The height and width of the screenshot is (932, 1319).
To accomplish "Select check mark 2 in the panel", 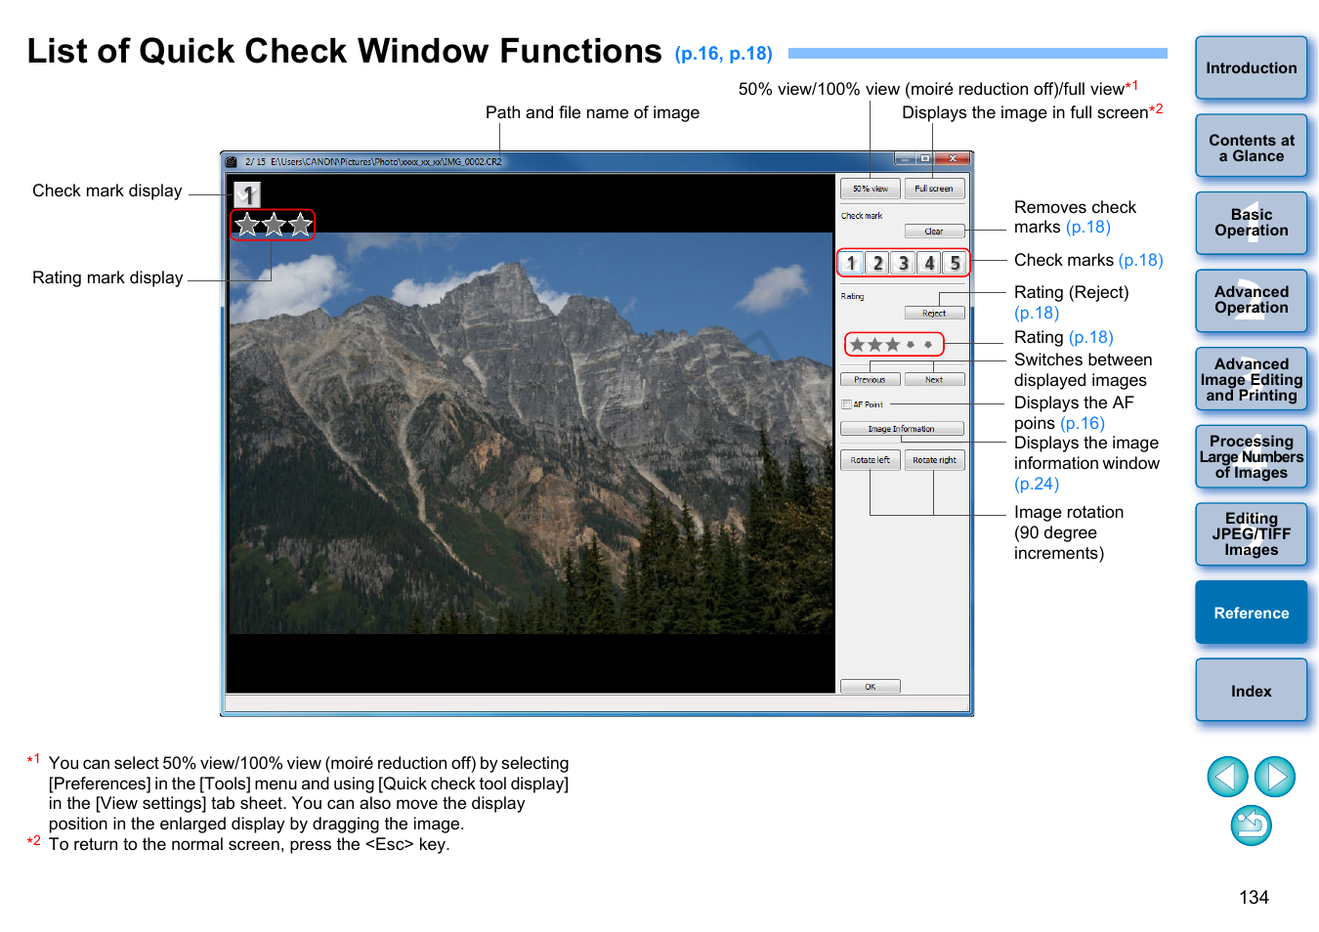I will point(877,263).
